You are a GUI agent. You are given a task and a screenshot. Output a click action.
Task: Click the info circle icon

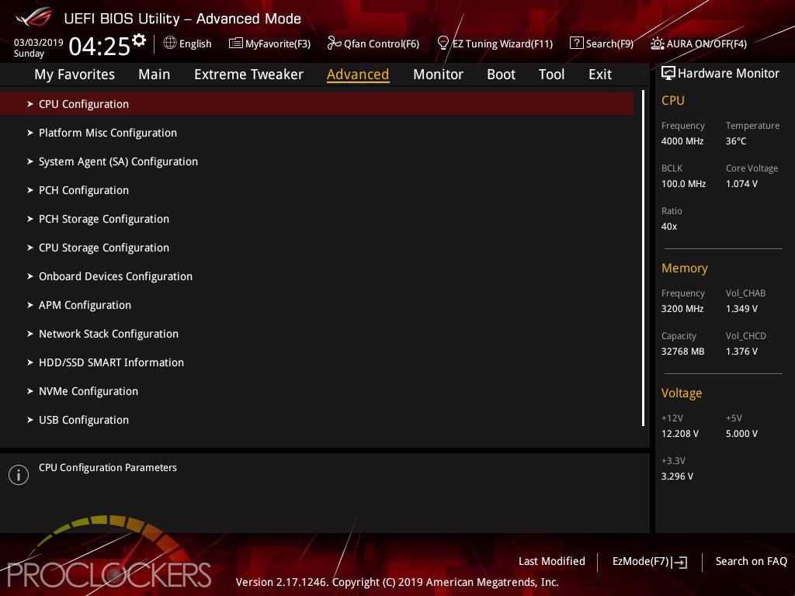click(x=19, y=475)
